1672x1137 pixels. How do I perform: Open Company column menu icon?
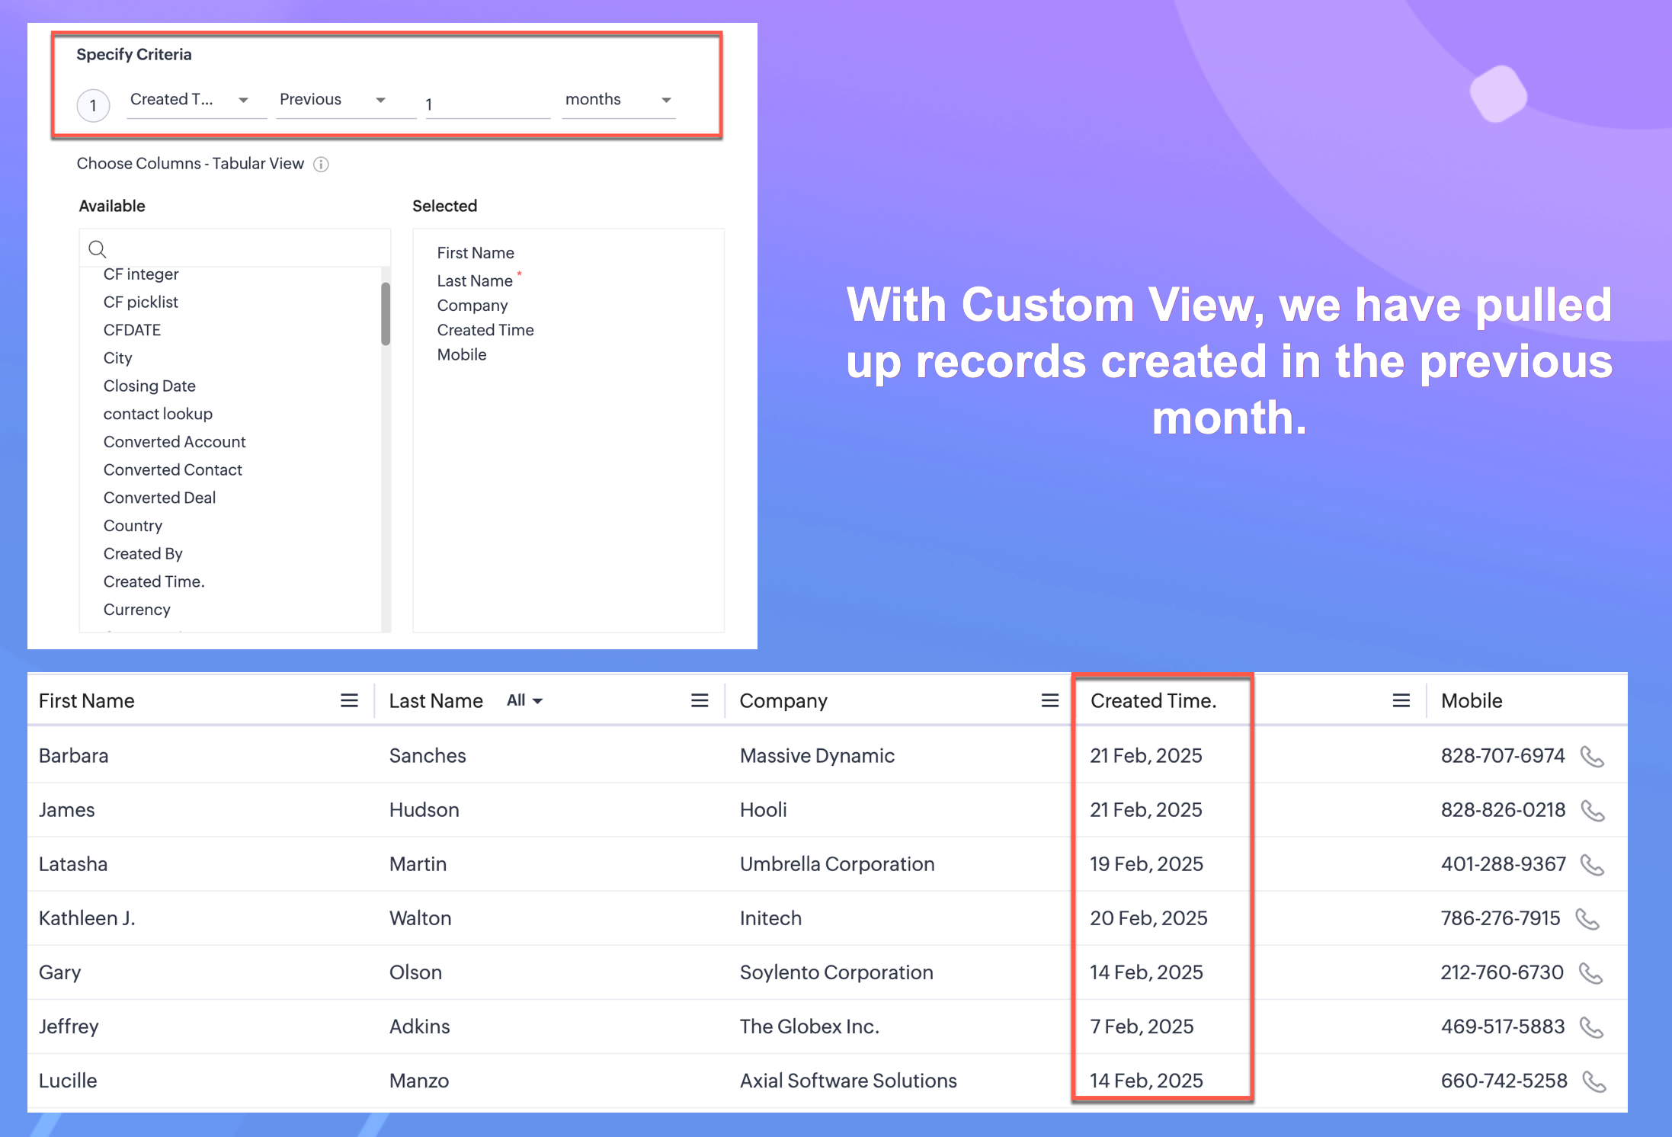(1050, 700)
